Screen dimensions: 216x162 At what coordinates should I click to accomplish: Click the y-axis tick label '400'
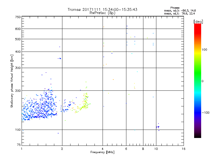tap(18, 52)
